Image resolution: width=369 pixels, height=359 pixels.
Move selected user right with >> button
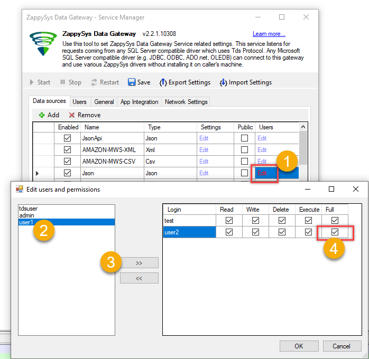pyautogui.click(x=139, y=262)
